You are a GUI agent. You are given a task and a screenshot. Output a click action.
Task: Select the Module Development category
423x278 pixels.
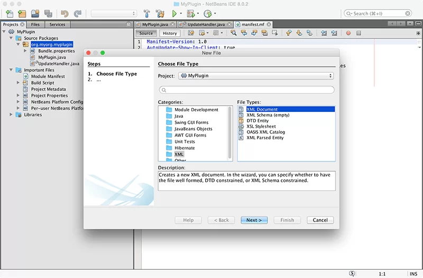(196, 110)
